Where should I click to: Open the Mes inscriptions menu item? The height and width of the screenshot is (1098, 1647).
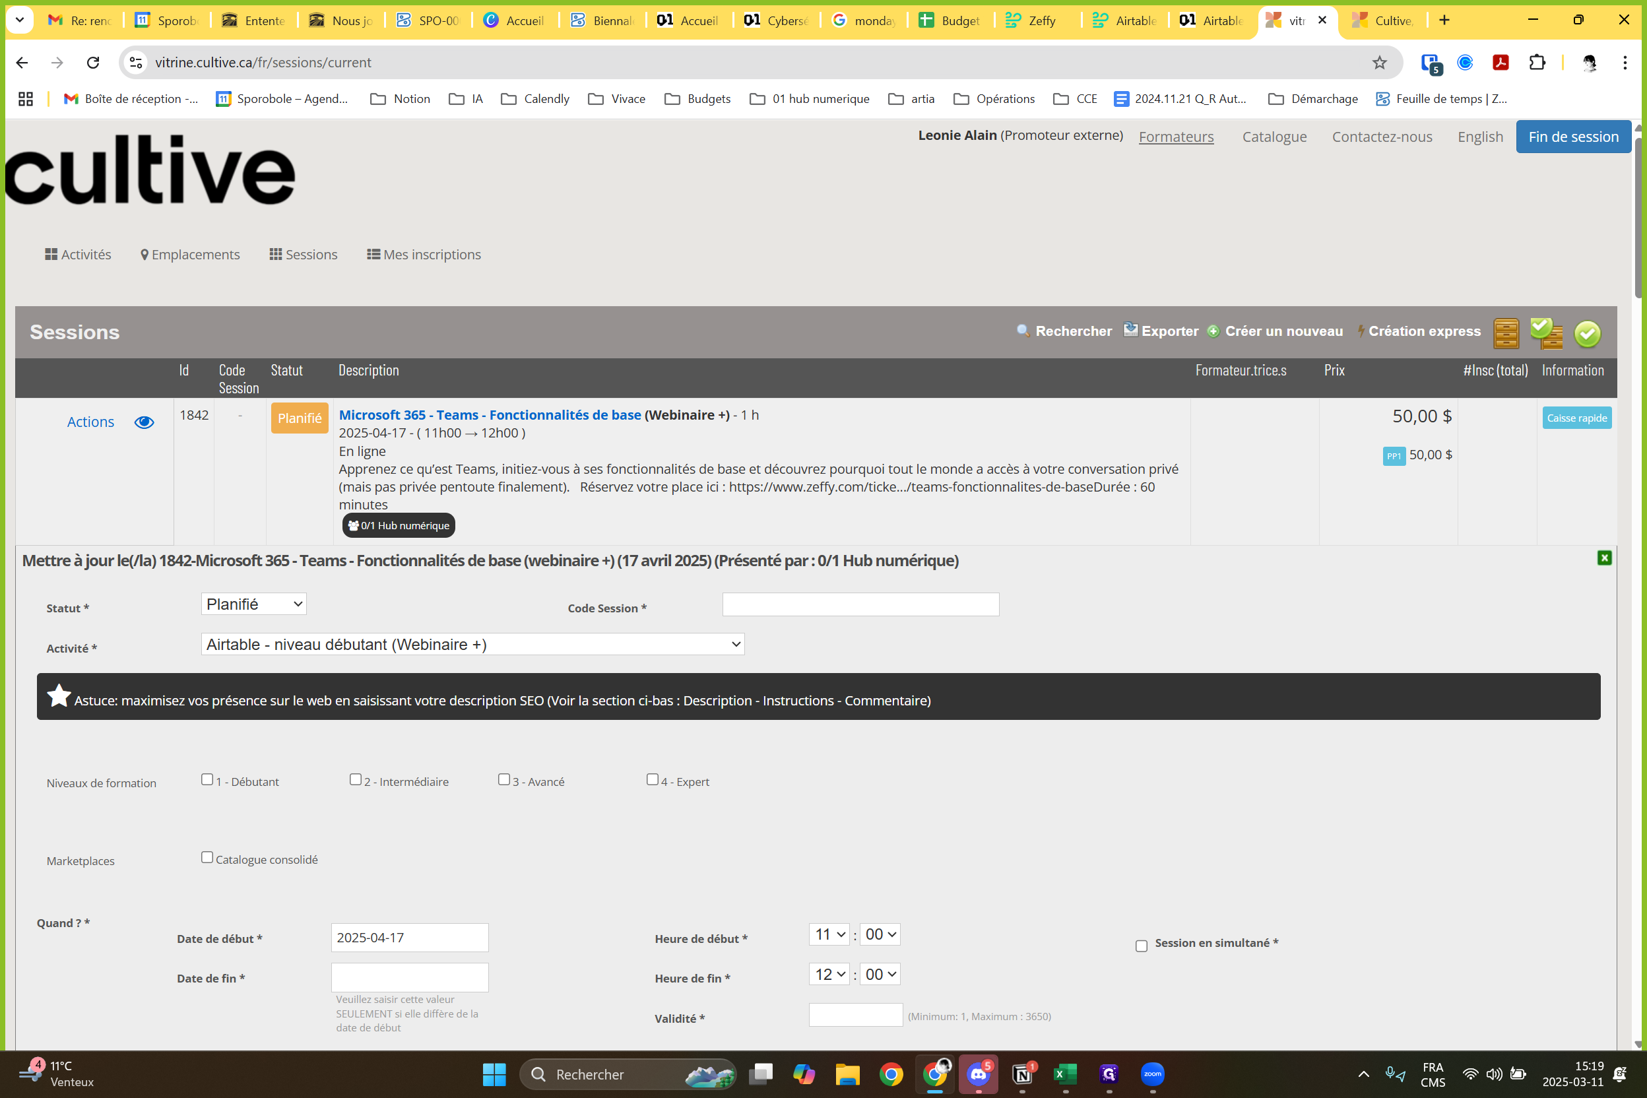point(424,255)
